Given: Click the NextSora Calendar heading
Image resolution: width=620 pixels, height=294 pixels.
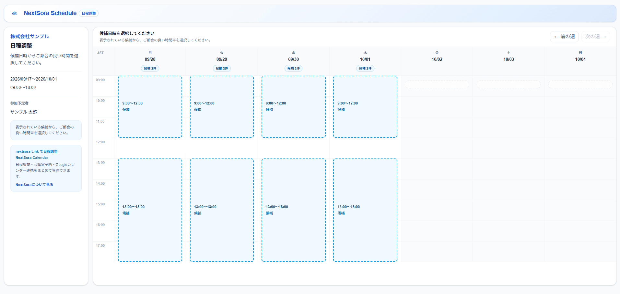Looking at the screenshot, I should 32,158.
